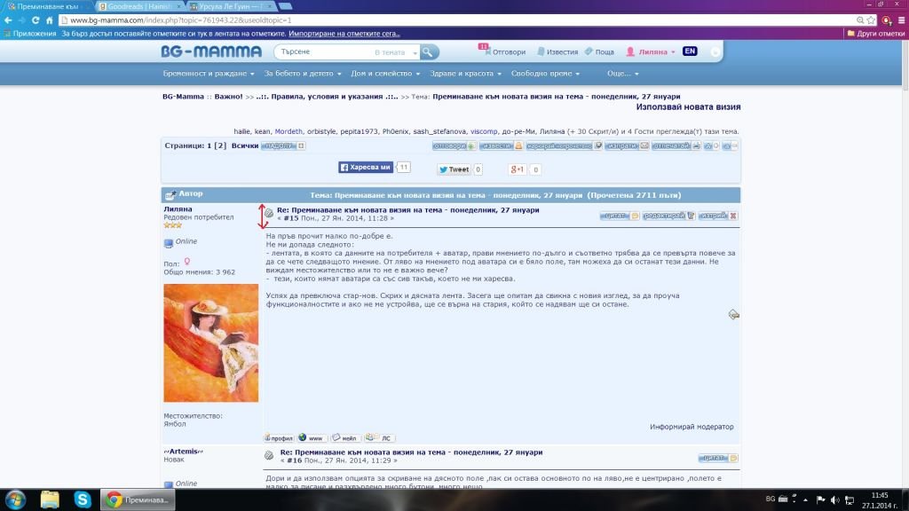Click the delete button on post #15
The height and width of the screenshot is (511, 909).
coord(717,216)
